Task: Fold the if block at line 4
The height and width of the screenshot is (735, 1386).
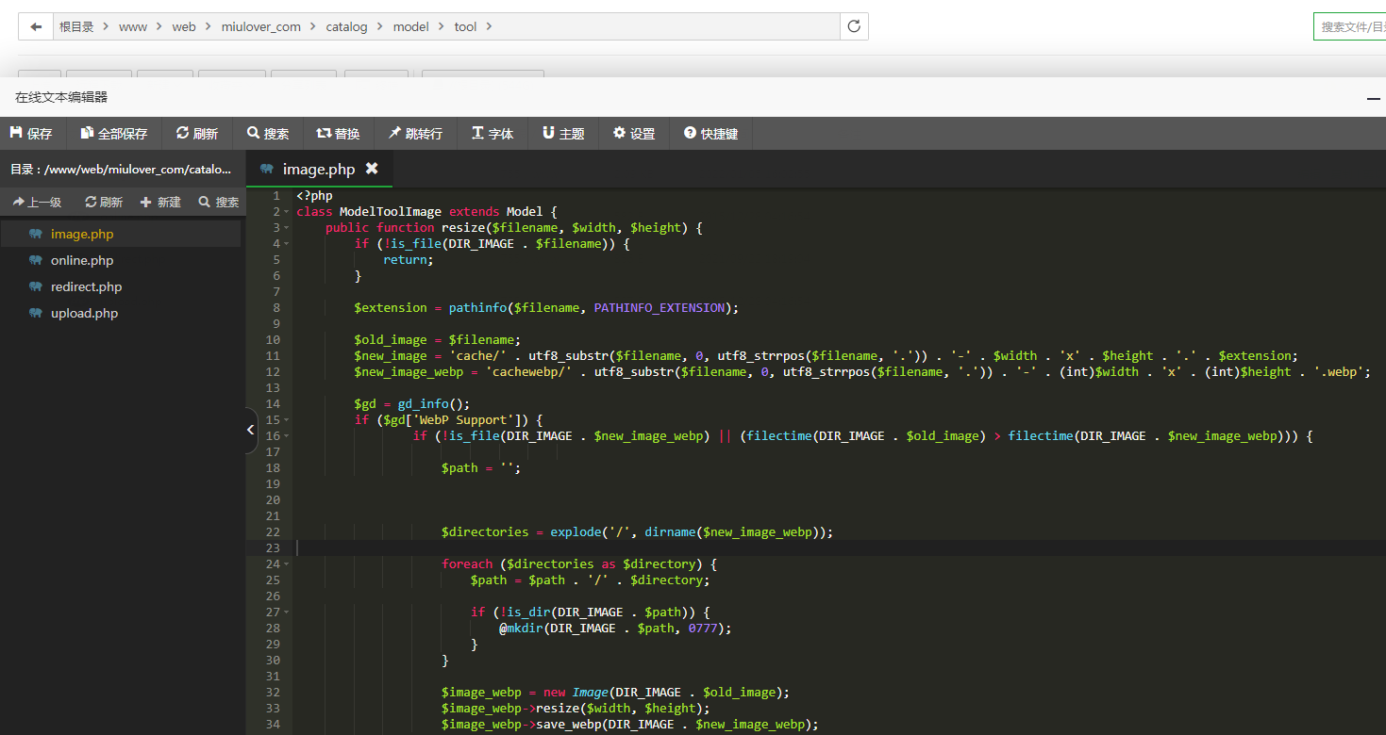Action: pyautogui.click(x=286, y=244)
